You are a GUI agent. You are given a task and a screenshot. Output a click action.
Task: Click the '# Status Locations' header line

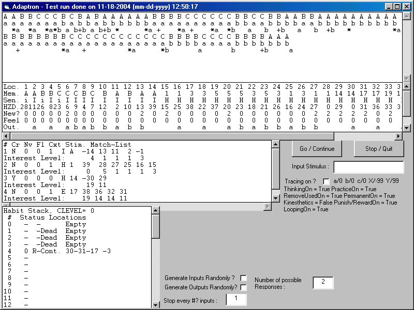[47, 218]
